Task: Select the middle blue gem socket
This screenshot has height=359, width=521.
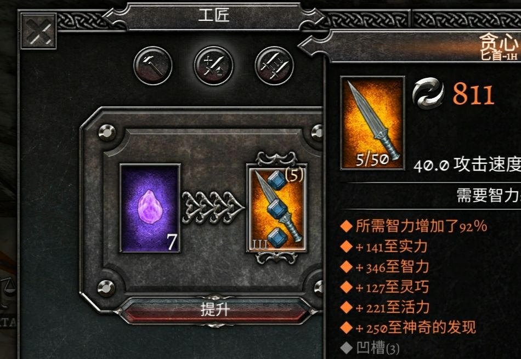Action: tap(277, 209)
